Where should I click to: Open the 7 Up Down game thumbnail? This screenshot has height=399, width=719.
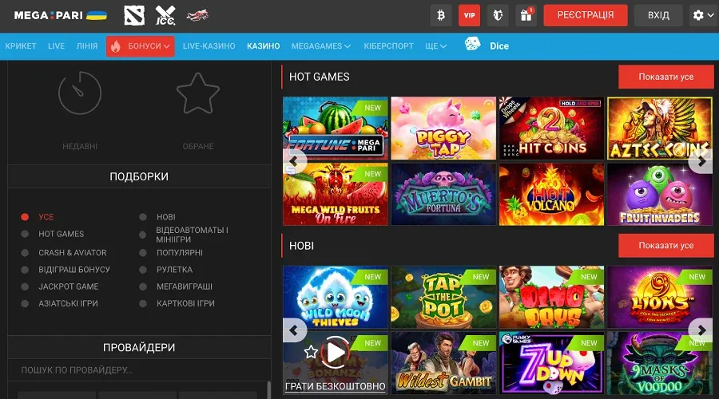[x=551, y=363]
